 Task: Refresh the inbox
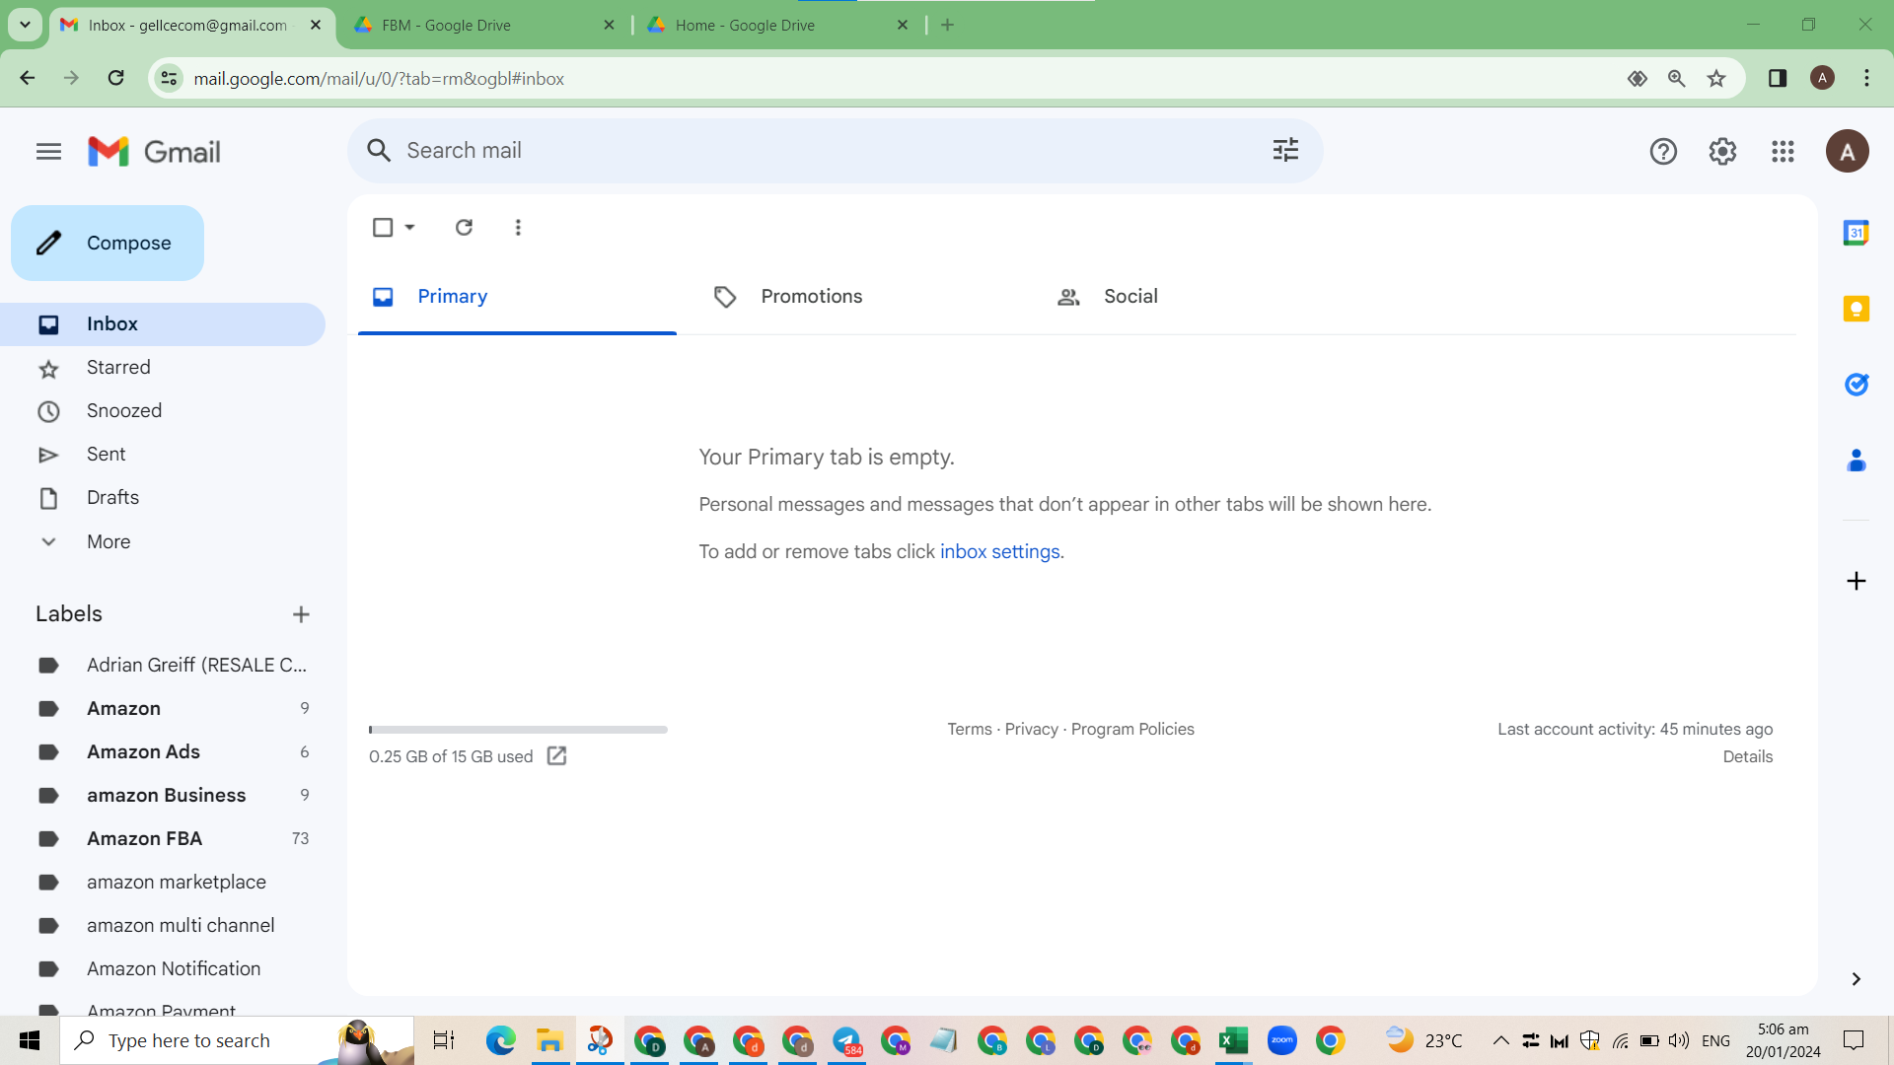tap(464, 227)
